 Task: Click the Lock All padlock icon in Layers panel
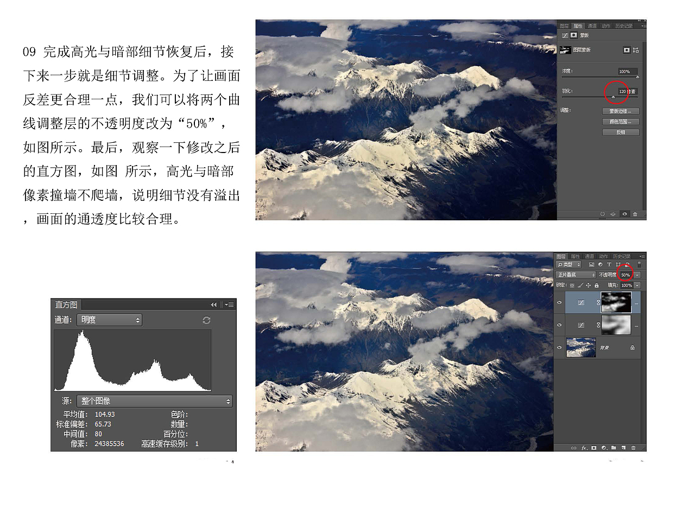pos(596,286)
